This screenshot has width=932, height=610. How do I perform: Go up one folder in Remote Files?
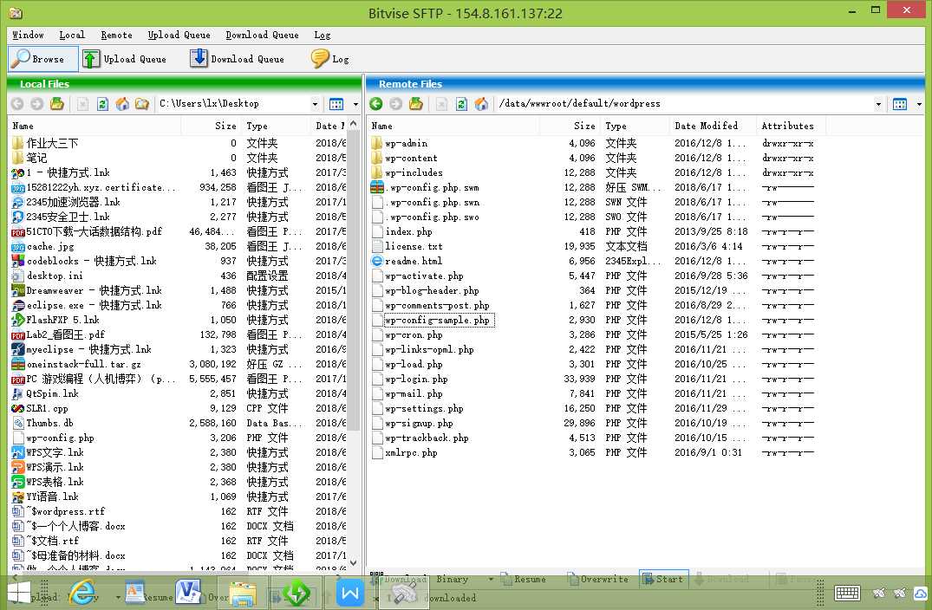[x=416, y=104]
